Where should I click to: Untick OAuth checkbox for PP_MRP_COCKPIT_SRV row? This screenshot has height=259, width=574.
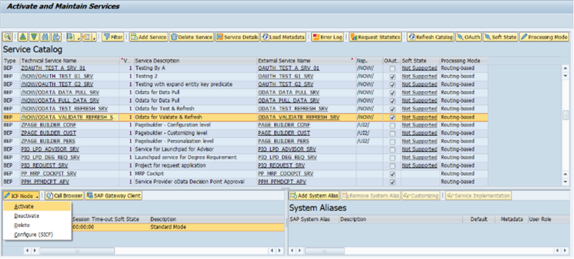tap(392, 174)
